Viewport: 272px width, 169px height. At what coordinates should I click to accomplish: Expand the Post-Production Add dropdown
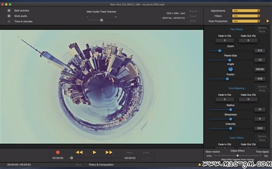[x=246, y=21]
